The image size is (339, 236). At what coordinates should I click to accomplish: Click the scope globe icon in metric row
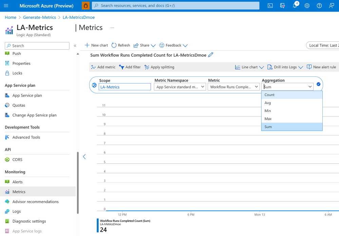pos(94,85)
